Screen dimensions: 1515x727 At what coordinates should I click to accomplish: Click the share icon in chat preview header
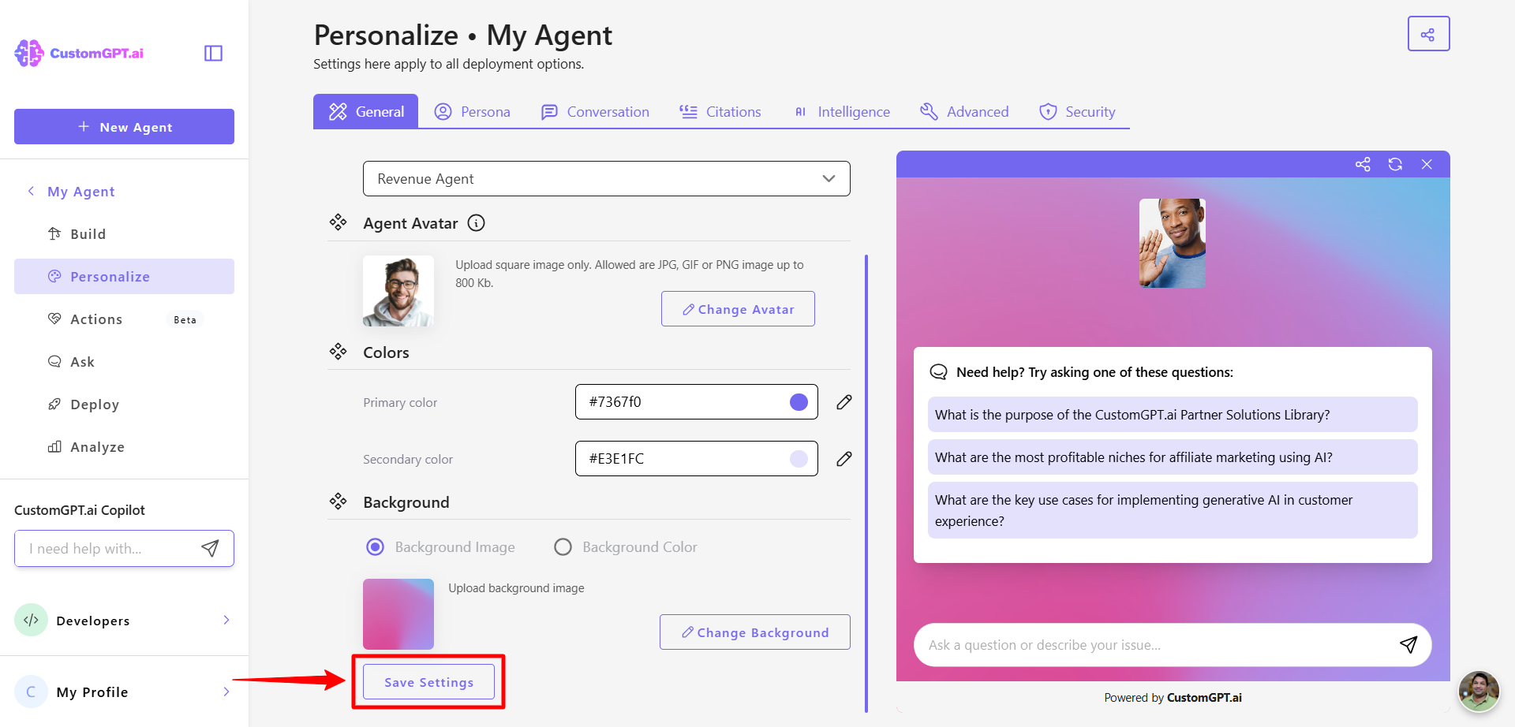[x=1363, y=164]
